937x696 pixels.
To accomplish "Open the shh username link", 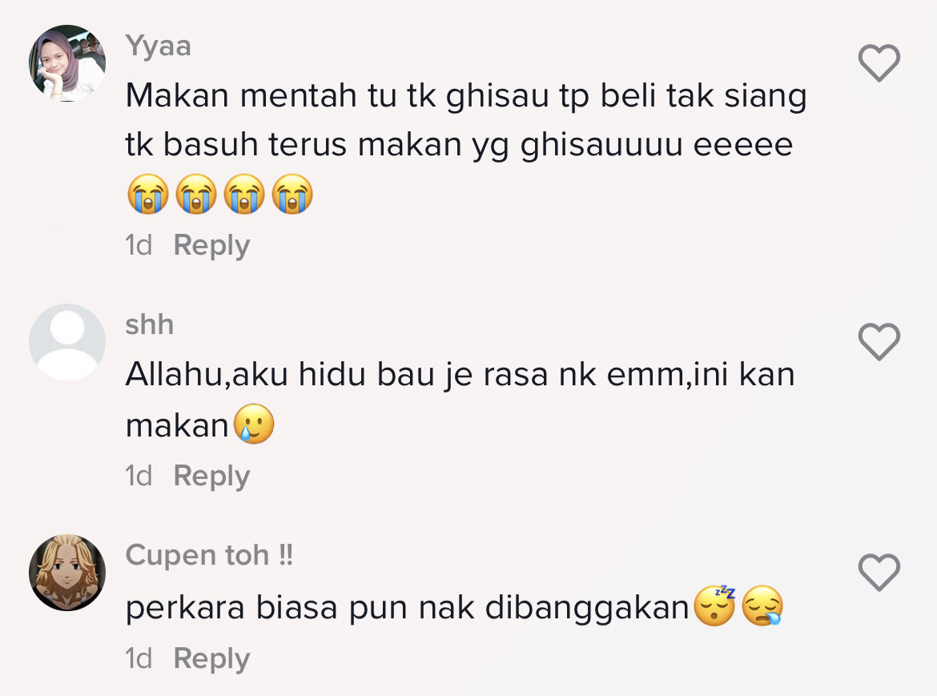I will pyautogui.click(x=150, y=324).
